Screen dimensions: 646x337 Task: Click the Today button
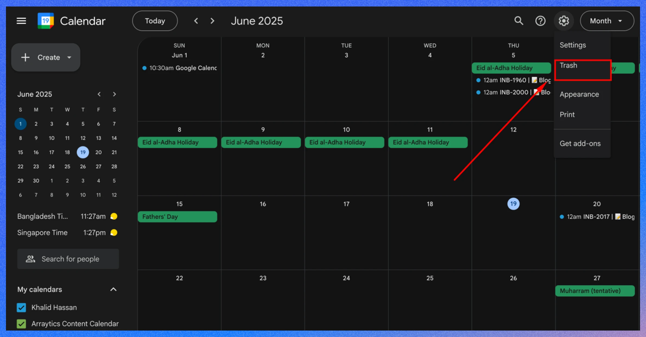pos(155,21)
